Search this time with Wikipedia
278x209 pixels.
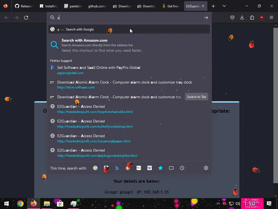coord(150,168)
